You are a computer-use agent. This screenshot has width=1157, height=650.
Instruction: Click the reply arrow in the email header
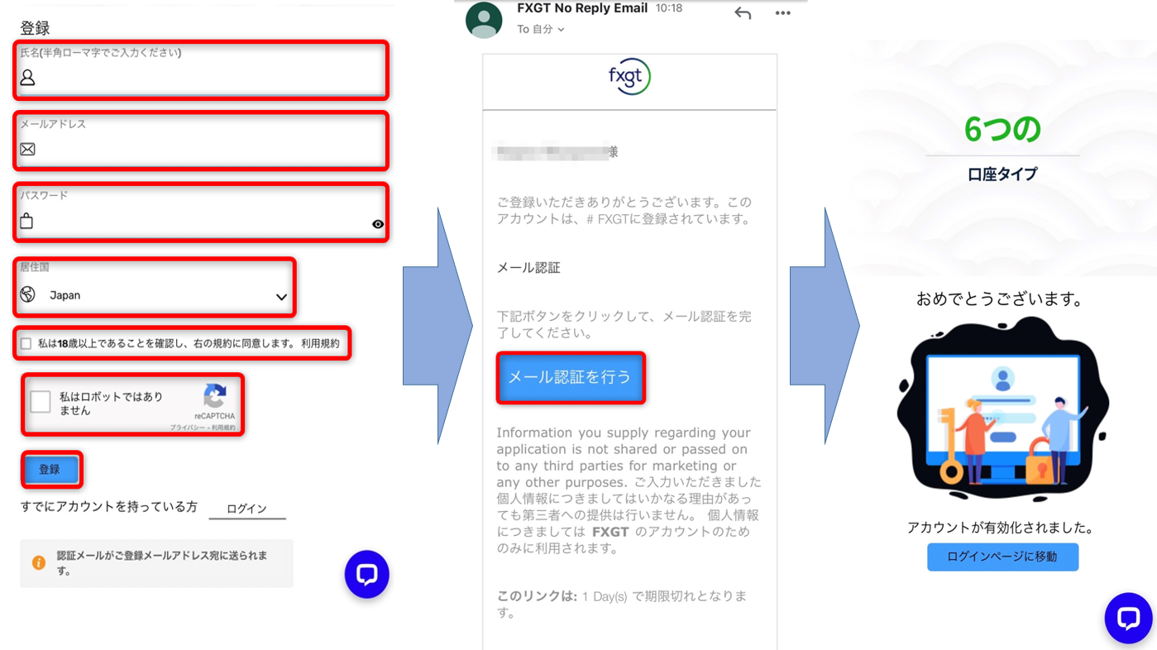743,13
